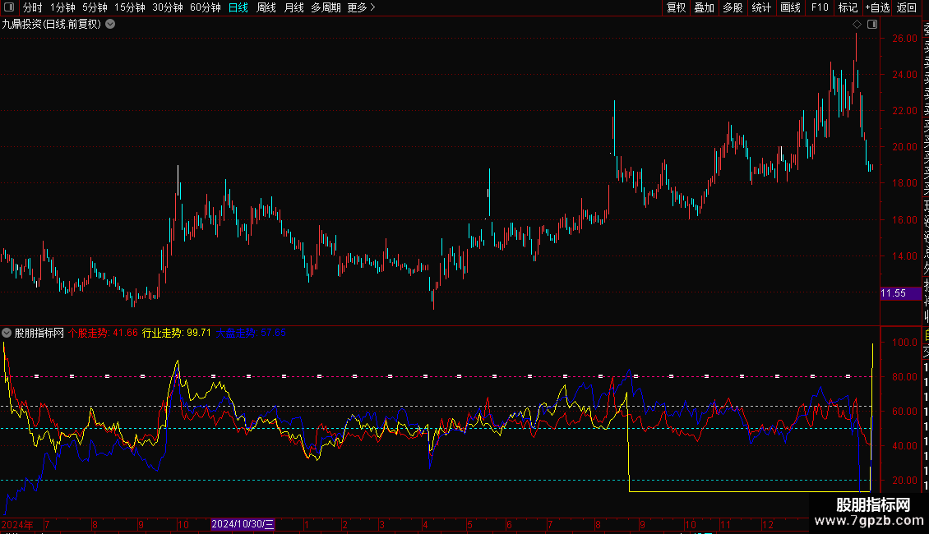Select the 分时 intraday view
The height and width of the screenshot is (534, 929).
tap(32, 7)
